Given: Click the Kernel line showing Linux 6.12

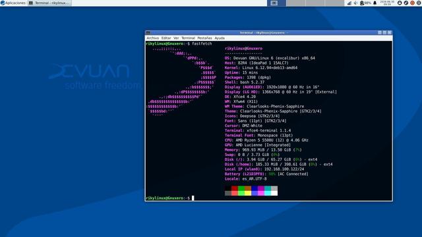Looking at the screenshot, I should click(261, 68).
